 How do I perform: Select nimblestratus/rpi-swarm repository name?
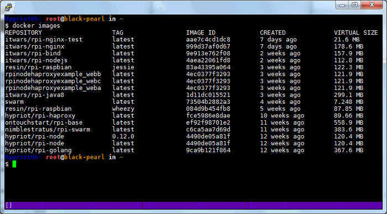point(48,129)
